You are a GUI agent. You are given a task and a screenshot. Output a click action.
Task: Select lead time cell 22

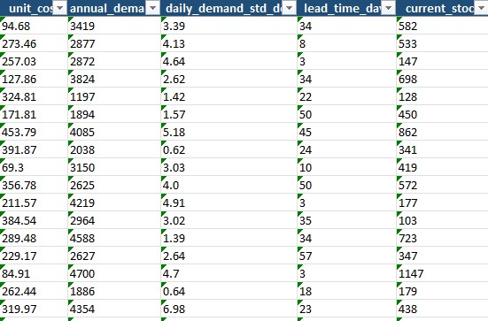[346, 96]
